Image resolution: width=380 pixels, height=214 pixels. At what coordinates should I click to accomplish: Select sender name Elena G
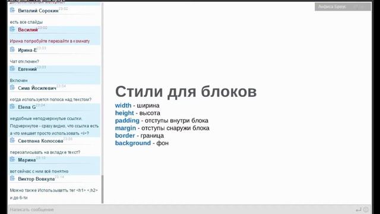click(x=27, y=107)
